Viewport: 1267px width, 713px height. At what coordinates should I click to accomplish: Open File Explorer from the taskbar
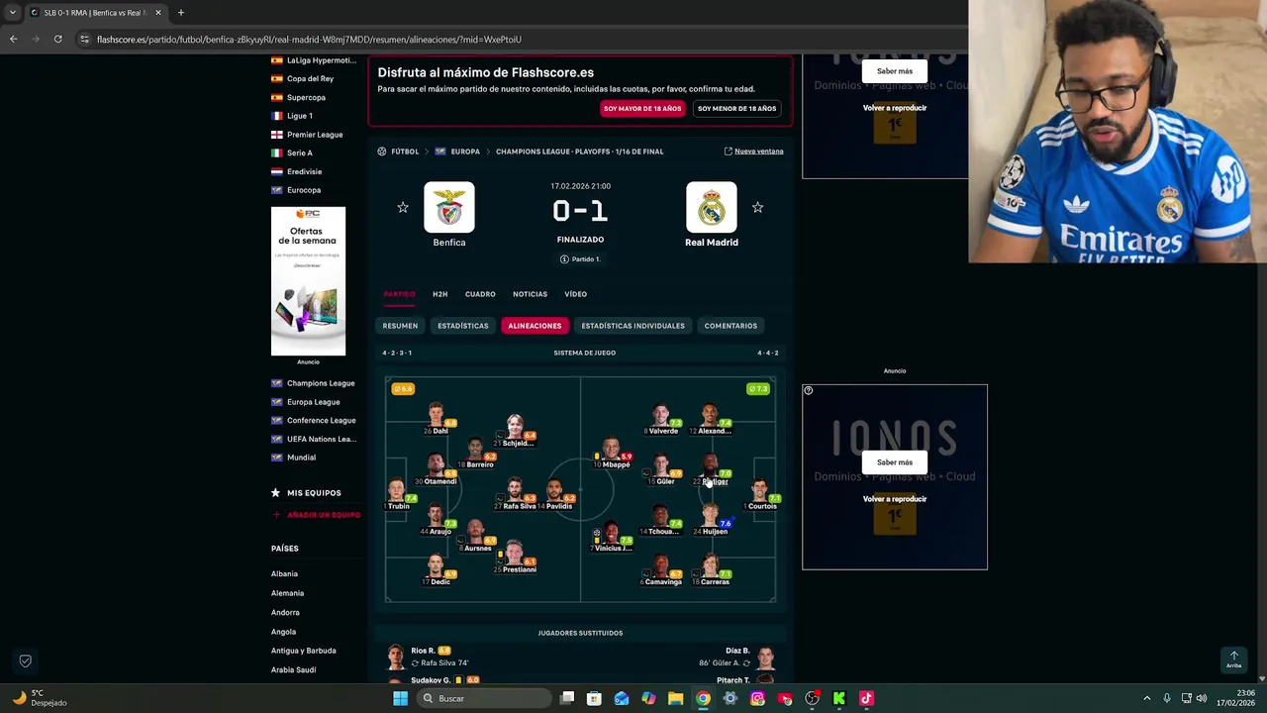(x=675, y=698)
